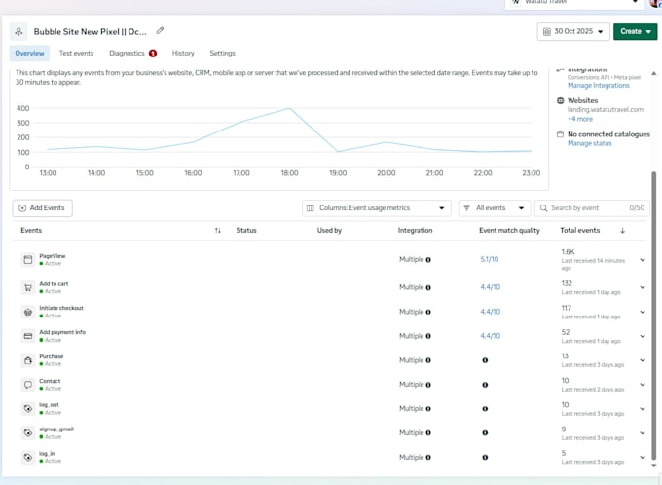Click the 18:00 peak point on the chart
662x485 pixels.
[x=290, y=108]
